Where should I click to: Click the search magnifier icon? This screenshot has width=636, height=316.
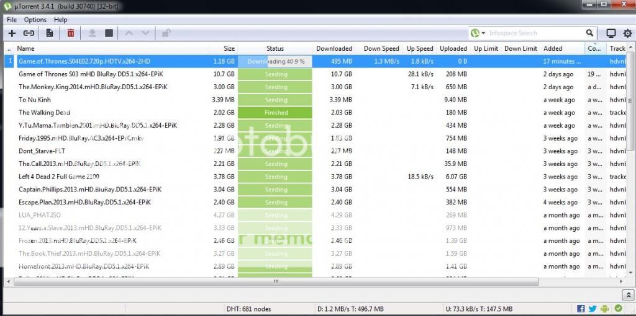click(590, 33)
